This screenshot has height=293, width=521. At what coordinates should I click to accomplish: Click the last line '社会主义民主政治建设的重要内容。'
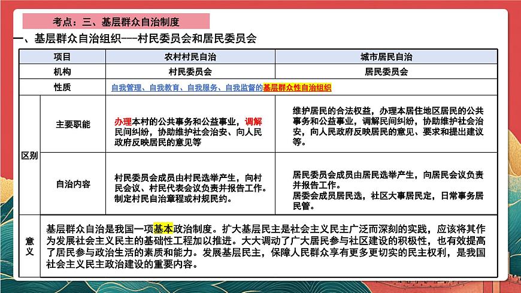click(x=122, y=264)
